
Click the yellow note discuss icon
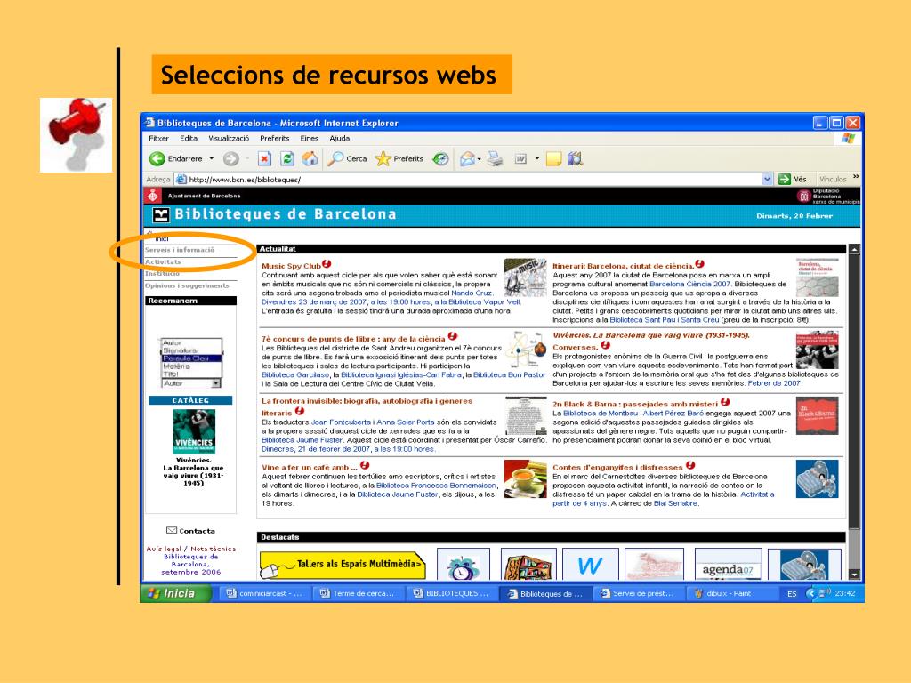tap(553, 158)
